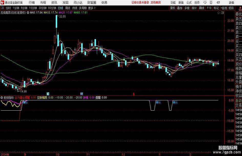Viewport: 242px width, 156px height.
Task: Click the MA60: 17.61 label
Action: point(80,13)
